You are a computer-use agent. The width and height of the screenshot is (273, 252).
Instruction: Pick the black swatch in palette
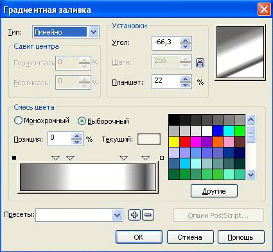174,120
